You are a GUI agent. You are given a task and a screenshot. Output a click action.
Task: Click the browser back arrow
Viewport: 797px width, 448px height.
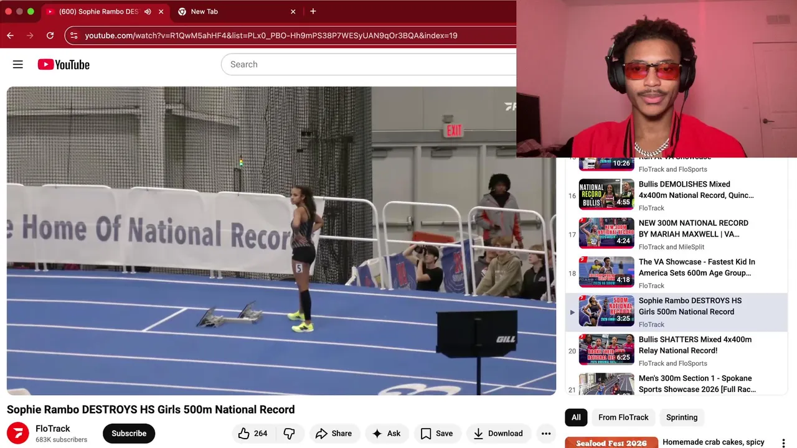10,35
